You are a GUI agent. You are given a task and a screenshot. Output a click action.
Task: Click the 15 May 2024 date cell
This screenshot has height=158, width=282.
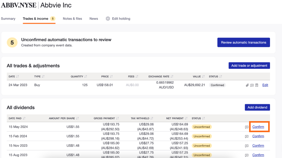coord(18,127)
